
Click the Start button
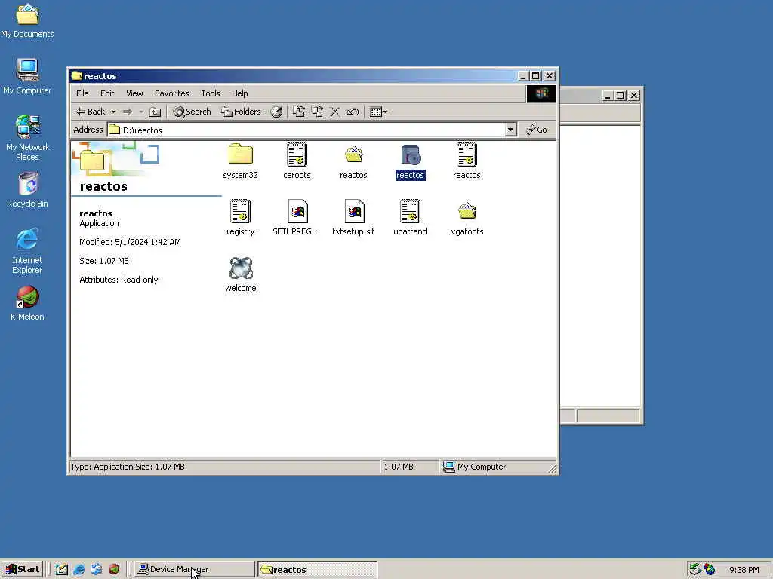[x=22, y=569]
